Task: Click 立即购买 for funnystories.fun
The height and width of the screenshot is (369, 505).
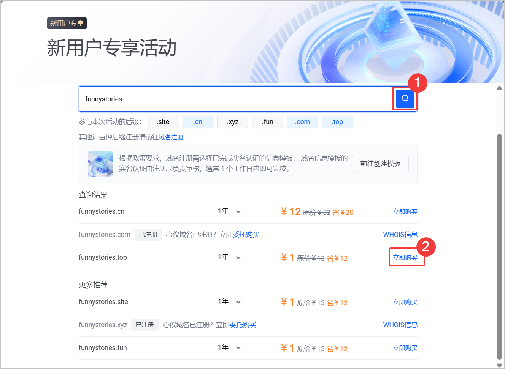Action: [x=405, y=348]
